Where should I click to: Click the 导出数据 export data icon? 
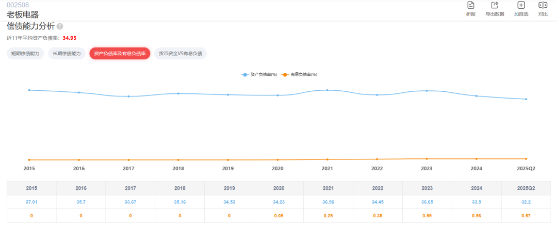(495, 5)
